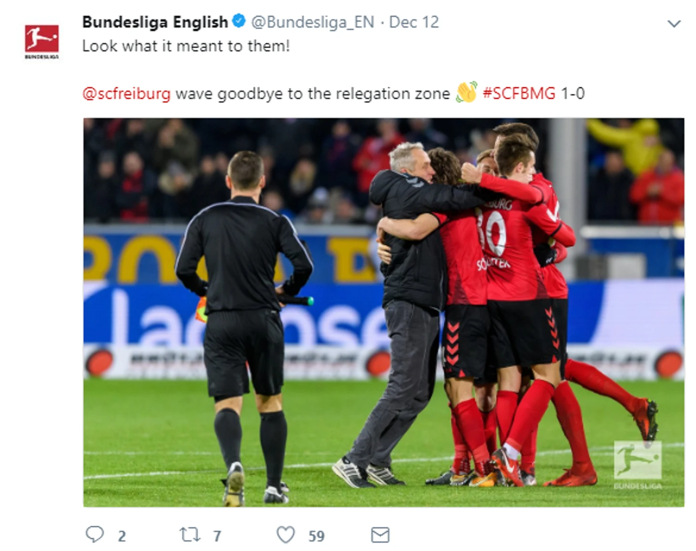Viewport: 696px width, 551px height.
Task: Expand tweet options chevron arrow
Action: click(x=674, y=23)
